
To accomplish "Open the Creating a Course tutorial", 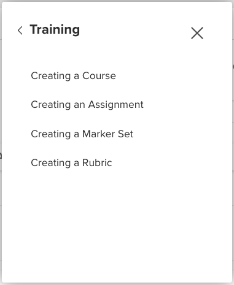I will pos(73,76).
